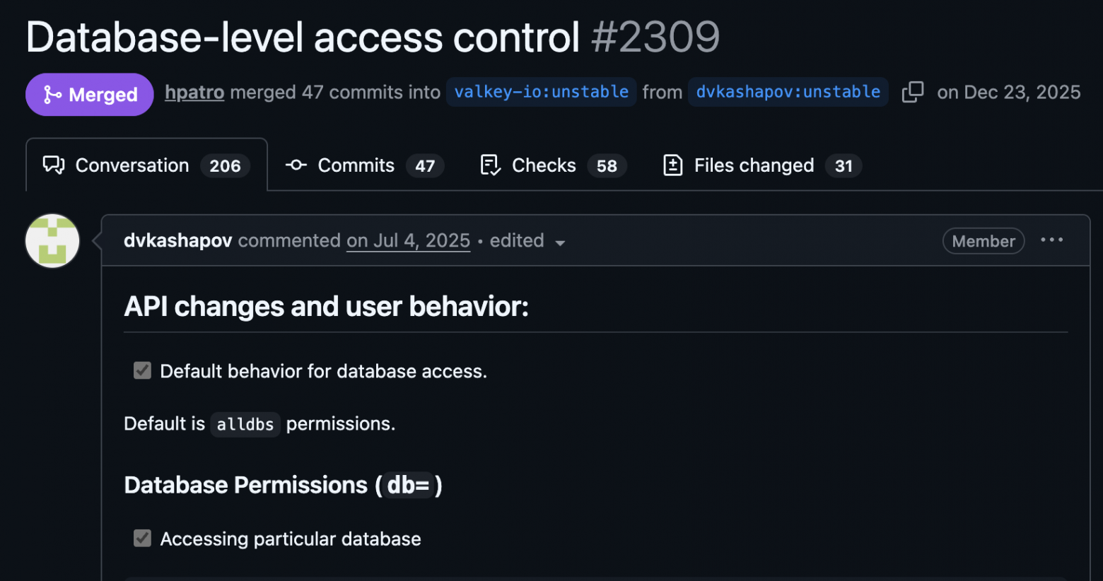Click the dvkashapov:unstable head branch link

pyautogui.click(x=788, y=92)
